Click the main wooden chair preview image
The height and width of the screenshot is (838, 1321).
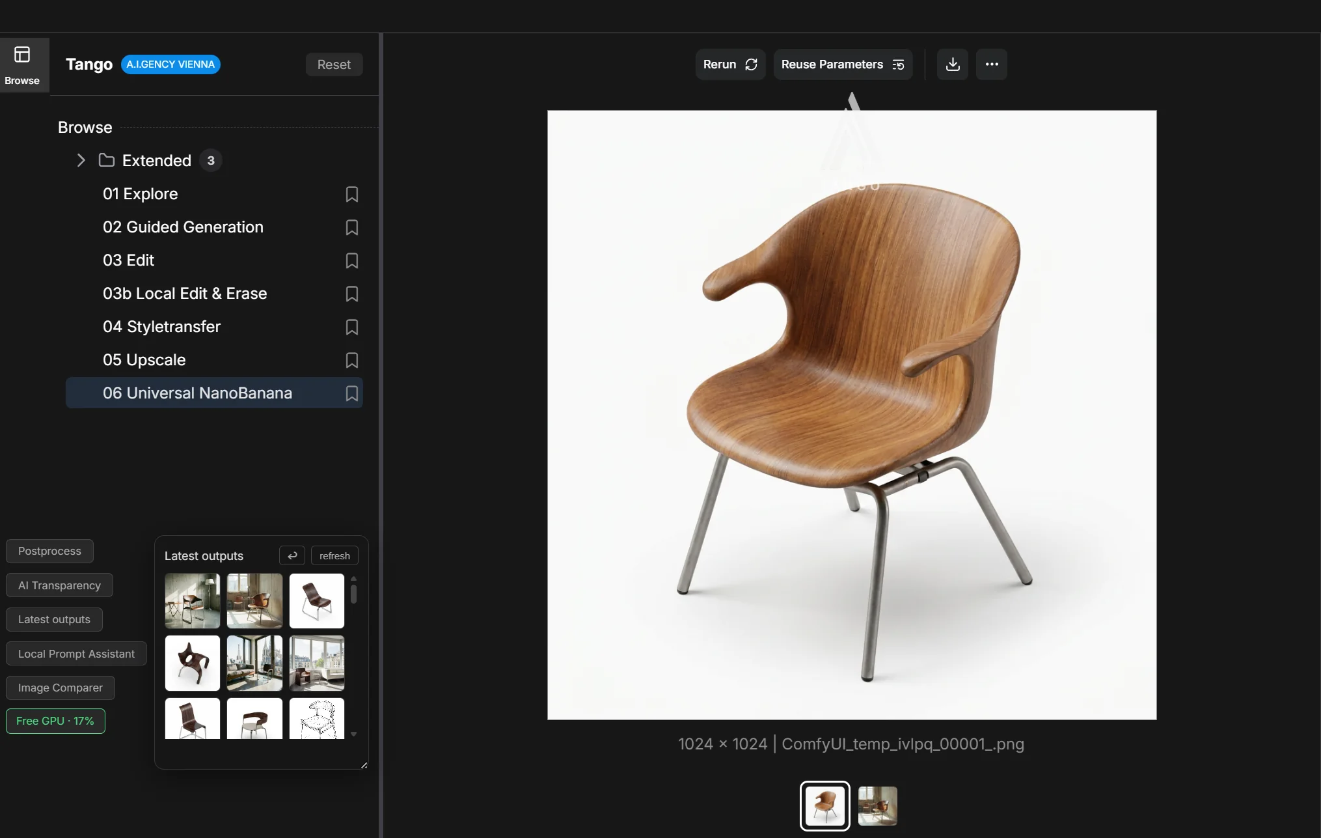pyautogui.click(x=852, y=415)
